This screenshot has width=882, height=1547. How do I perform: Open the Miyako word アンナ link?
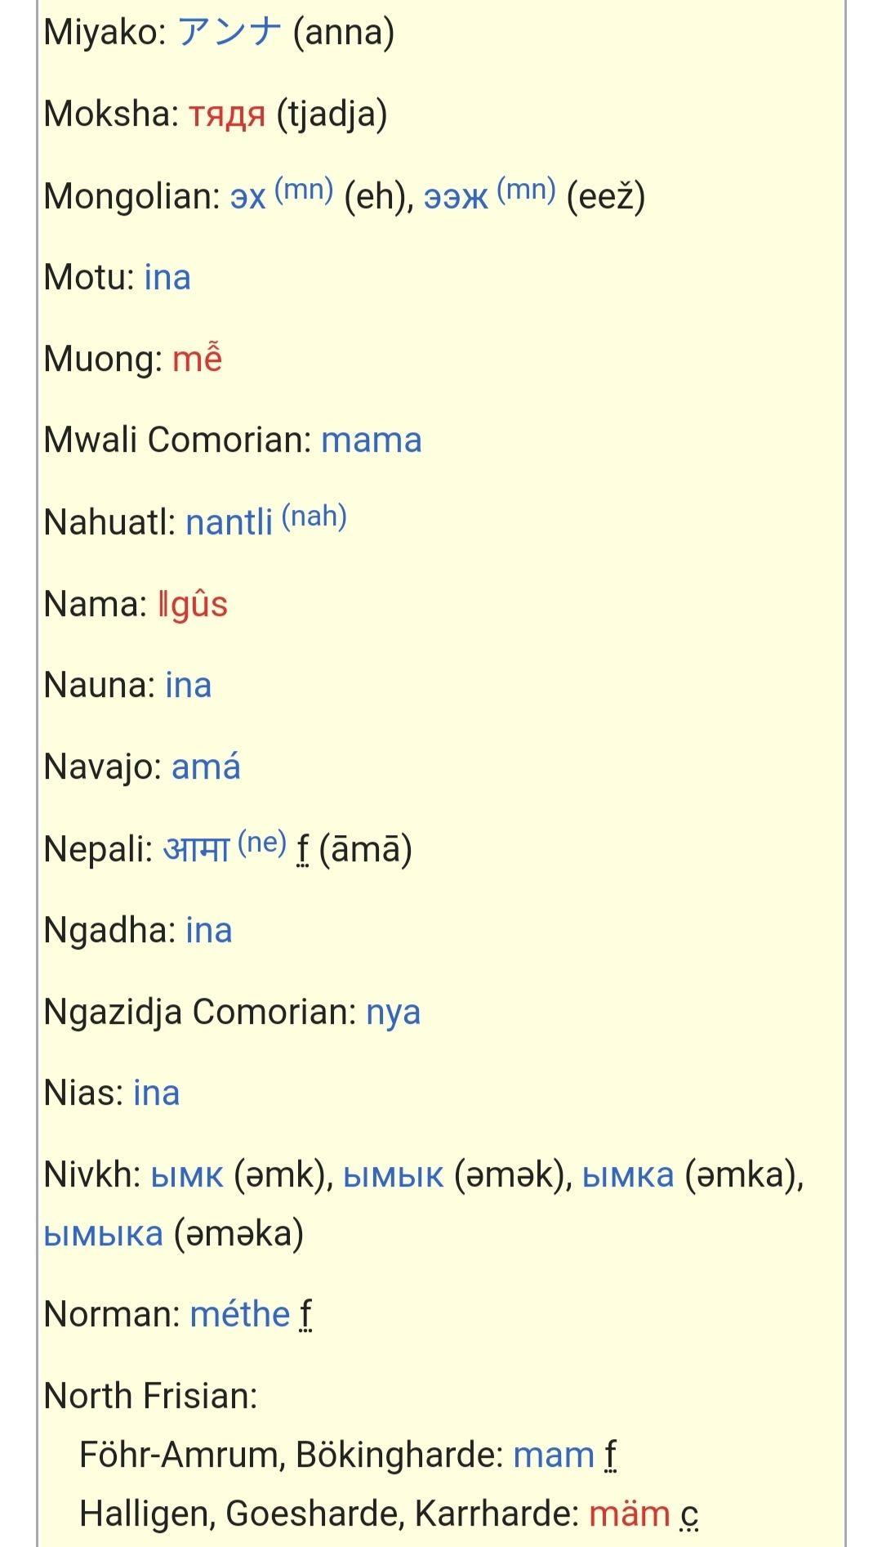tap(229, 33)
